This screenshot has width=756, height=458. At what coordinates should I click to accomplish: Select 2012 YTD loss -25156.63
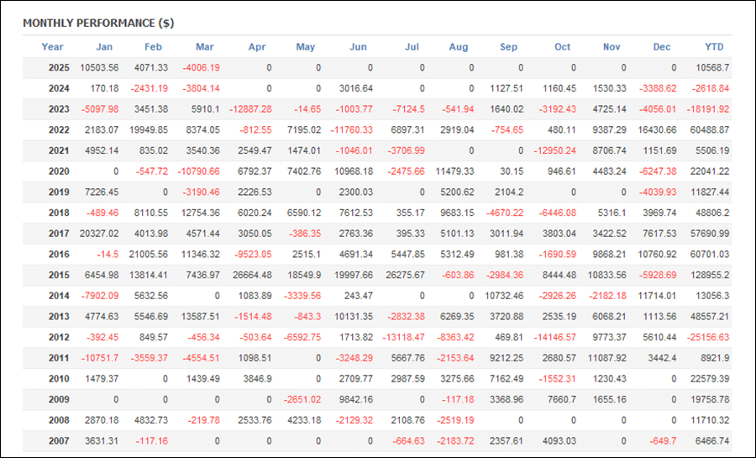(x=708, y=337)
